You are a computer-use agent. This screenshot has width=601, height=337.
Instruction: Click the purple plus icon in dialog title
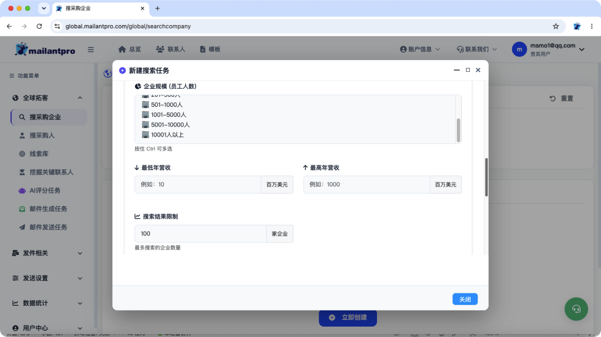point(123,70)
